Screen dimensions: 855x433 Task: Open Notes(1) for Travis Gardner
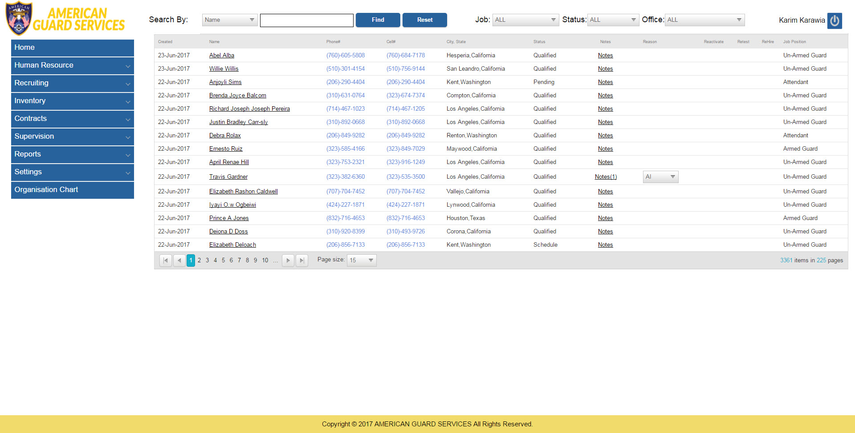pos(606,177)
